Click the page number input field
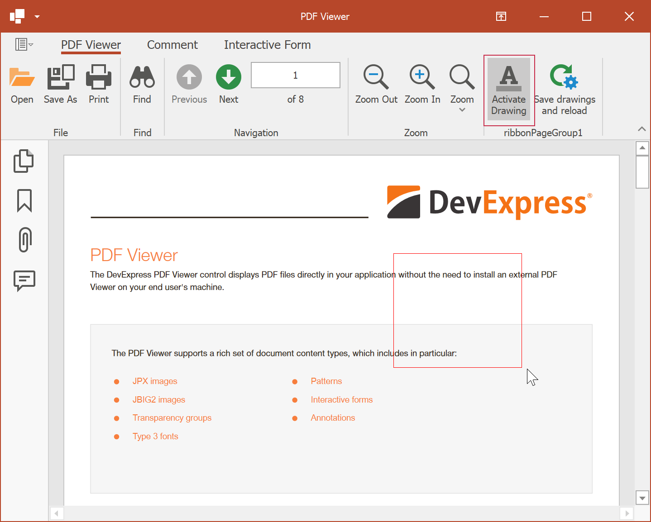Image resolution: width=651 pixels, height=522 pixels. point(295,75)
